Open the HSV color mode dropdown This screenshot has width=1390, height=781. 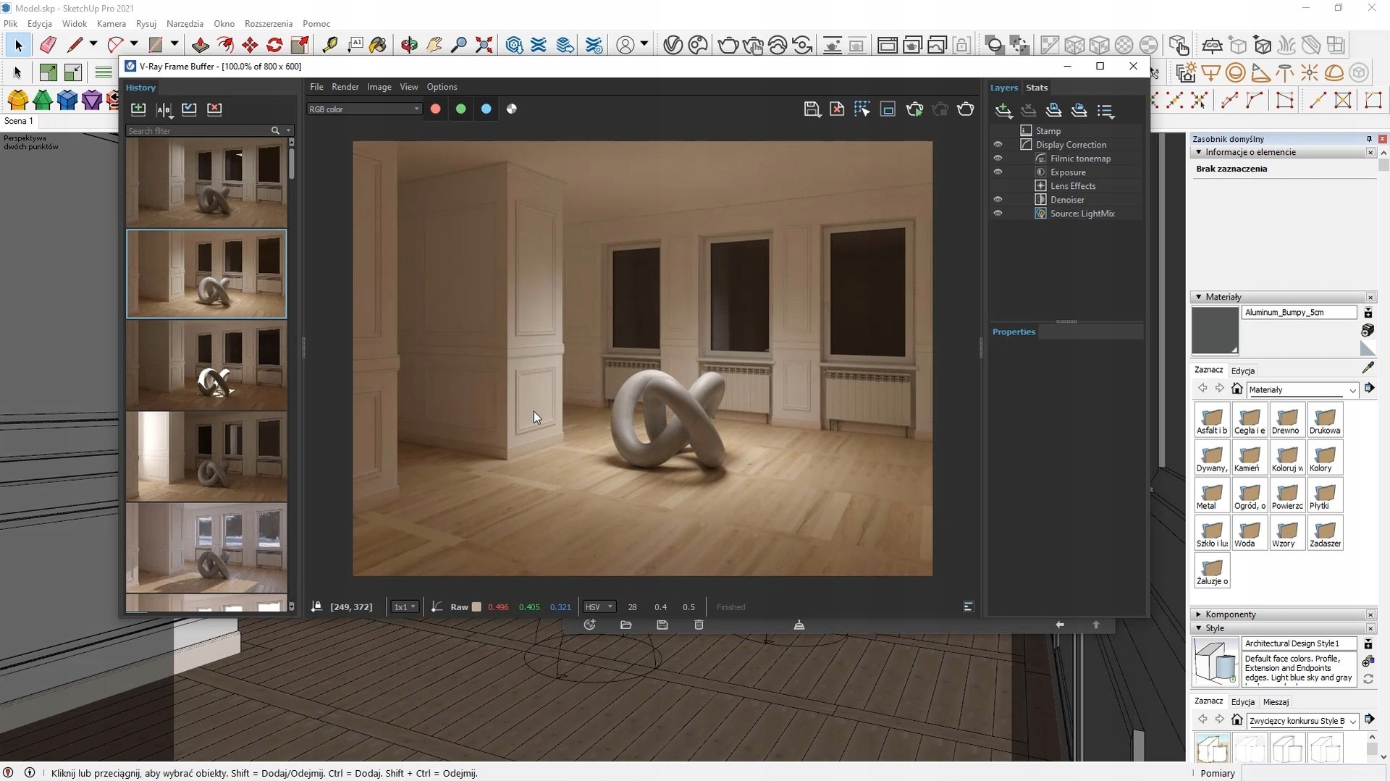pos(599,607)
